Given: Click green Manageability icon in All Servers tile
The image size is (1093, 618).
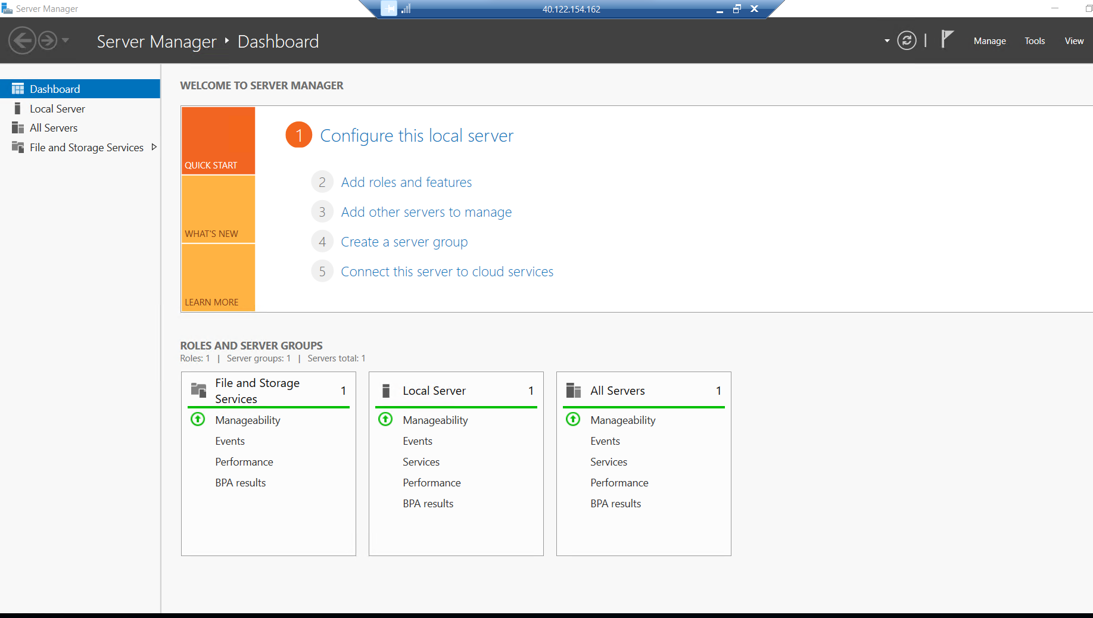Looking at the screenshot, I should 573,419.
